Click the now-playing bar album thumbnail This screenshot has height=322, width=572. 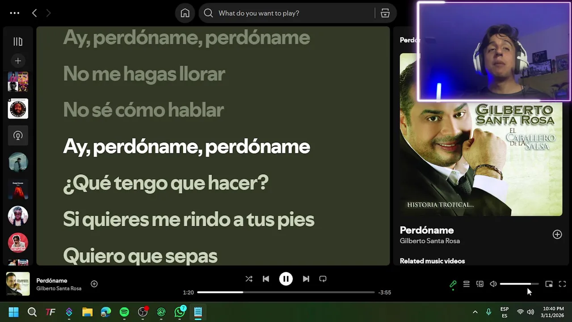tap(18, 284)
